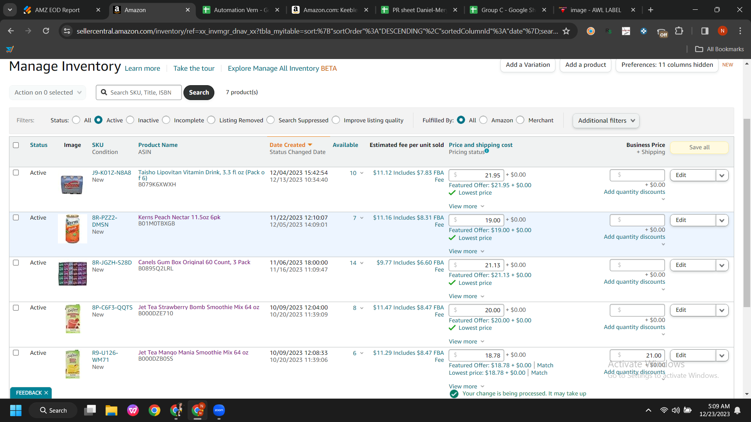751x422 pixels.
Task: Expand View more for Jet Tea Strawberry Bomb
Action: pos(466,342)
